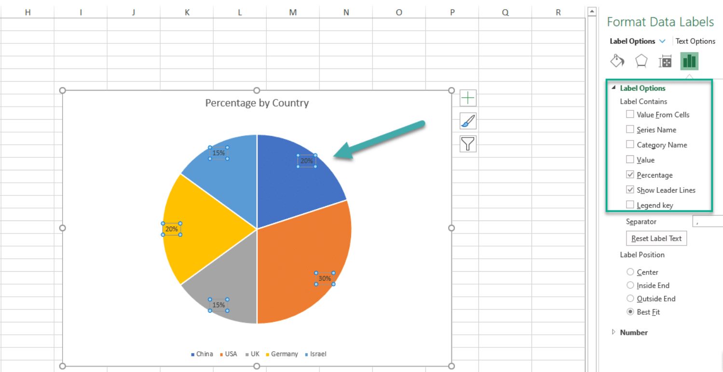Select the Effects pentagon icon
723x372 pixels.
tap(641, 61)
